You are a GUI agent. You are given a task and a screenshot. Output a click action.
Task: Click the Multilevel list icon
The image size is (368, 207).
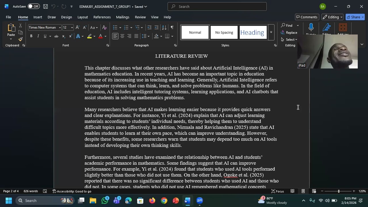tap(137, 27)
